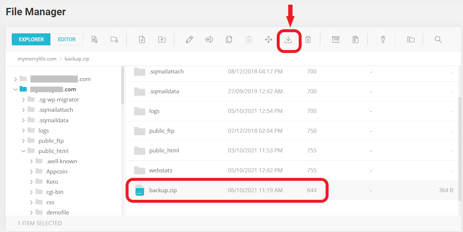463x232 pixels.
Task: Click the New File toolbar icon
Action: (x=95, y=39)
